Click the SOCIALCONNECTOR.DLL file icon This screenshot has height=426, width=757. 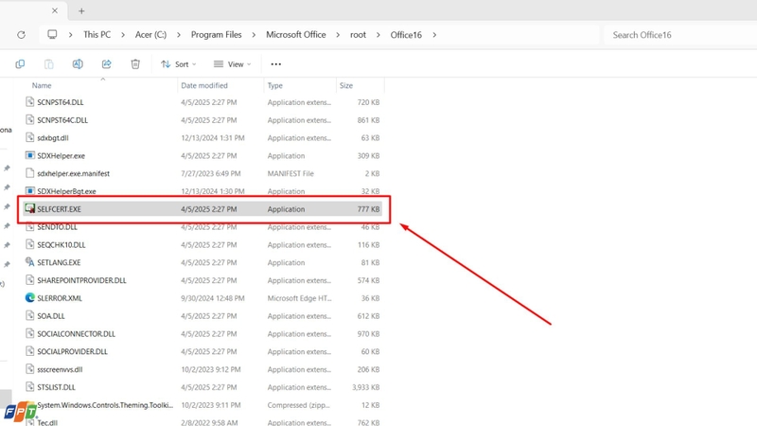click(30, 334)
